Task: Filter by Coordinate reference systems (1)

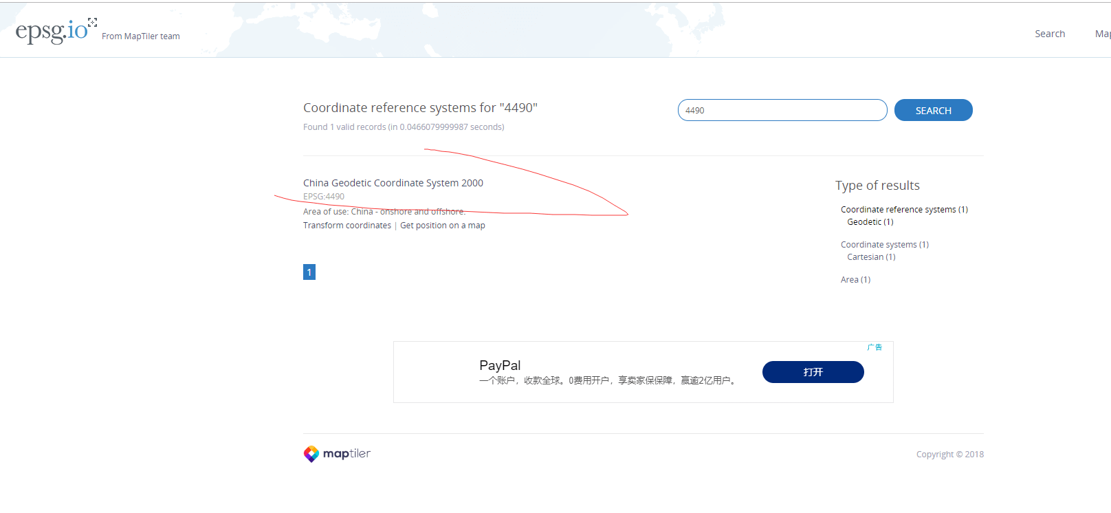Action: click(903, 210)
